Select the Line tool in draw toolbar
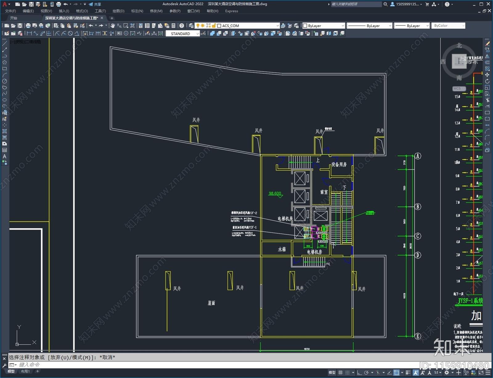This screenshot has height=378, width=493. point(4,43)
